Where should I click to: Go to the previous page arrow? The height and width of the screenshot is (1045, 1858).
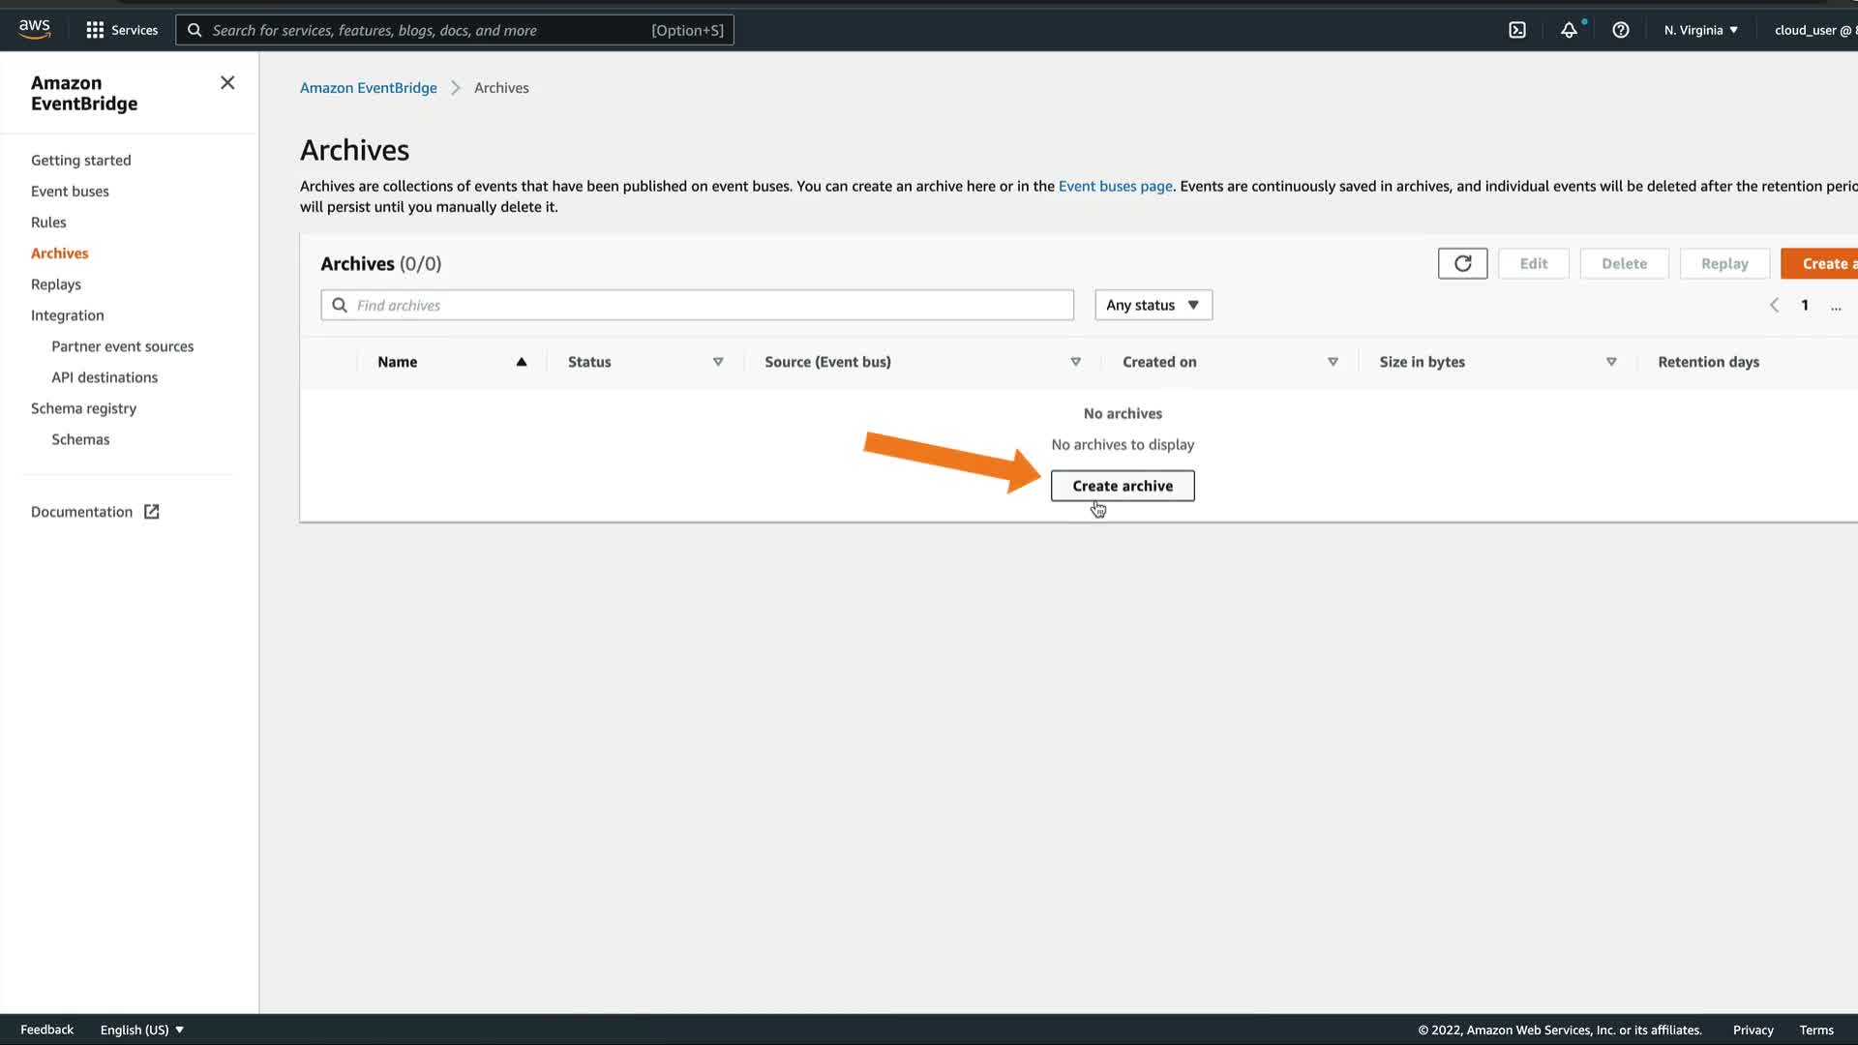tap(1774, 305)
